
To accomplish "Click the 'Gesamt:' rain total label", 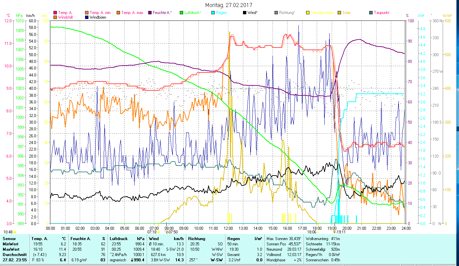I will point(234,255).
